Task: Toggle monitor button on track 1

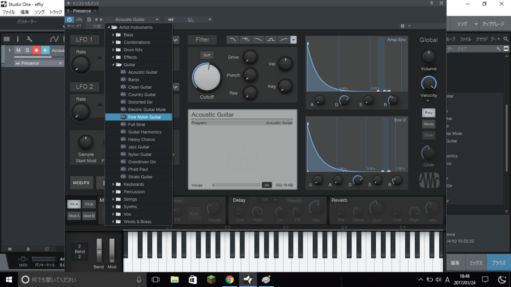Action: click(45, 50)
